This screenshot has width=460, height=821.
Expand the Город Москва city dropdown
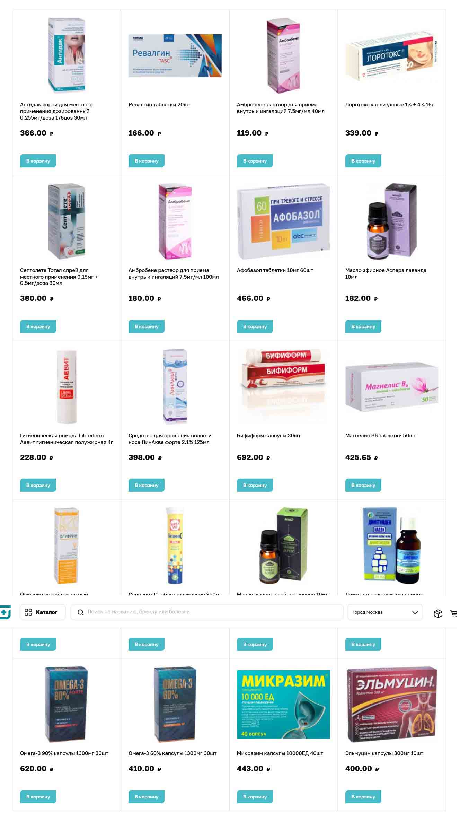point(385,612)
